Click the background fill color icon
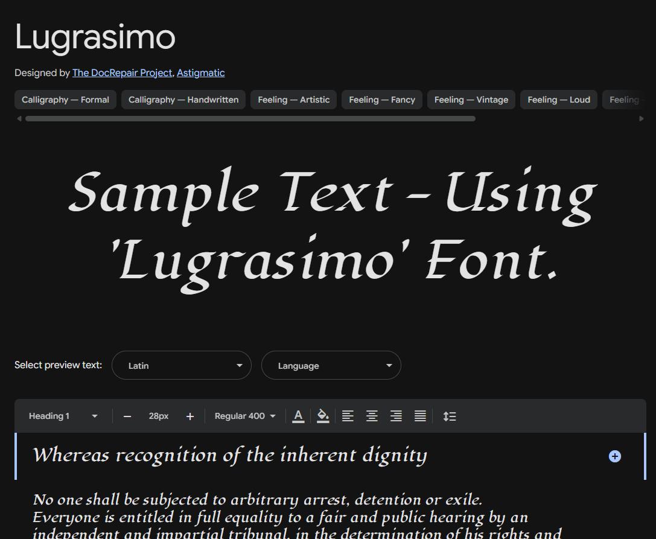The height and width of the screenshot is (539, 656). pyautogui.click(x=322, y=416)
